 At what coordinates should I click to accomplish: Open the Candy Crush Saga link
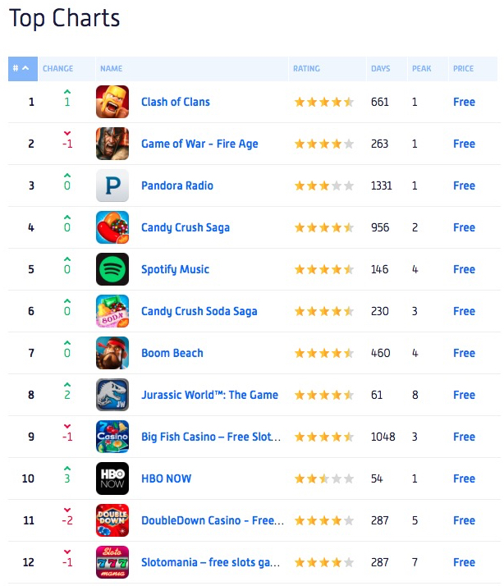pyautogui.click(x=186, y=227)
